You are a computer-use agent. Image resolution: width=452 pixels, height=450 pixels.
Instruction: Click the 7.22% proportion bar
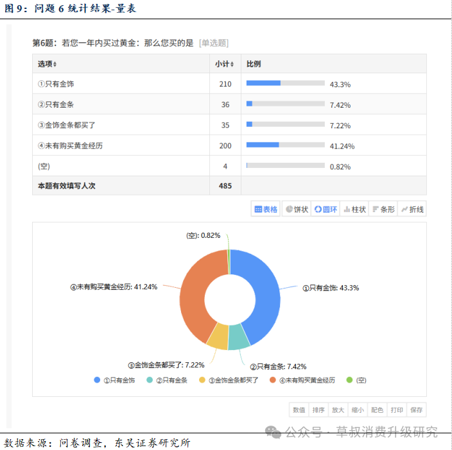pos(285,124)
